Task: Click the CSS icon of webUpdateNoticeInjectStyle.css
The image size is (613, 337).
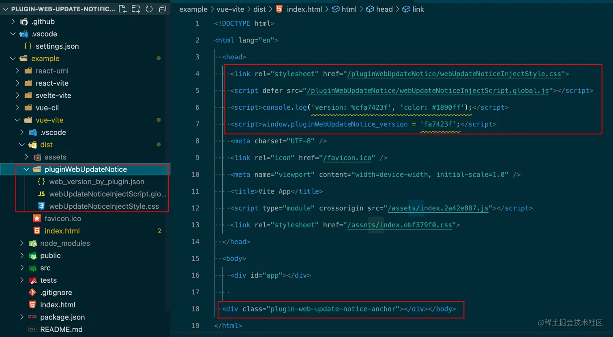Action: (x=41, y=206)
